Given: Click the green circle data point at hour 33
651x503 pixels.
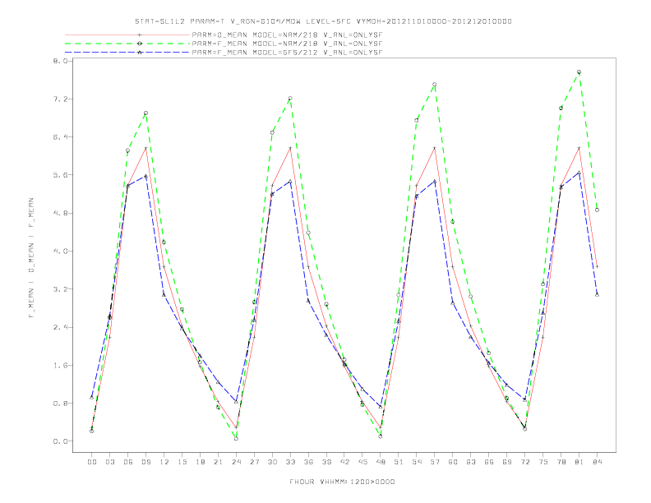Looking at the screenshot, I should [x=290, y=99].
